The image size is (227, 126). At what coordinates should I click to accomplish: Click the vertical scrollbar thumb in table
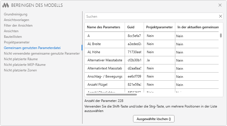click(x=221, y=36)
